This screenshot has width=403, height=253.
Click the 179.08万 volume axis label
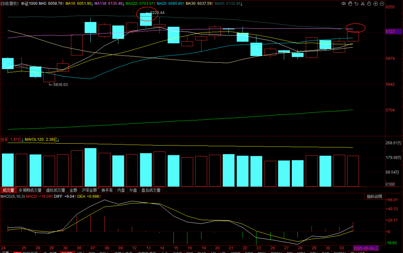(x=394, y=157)
